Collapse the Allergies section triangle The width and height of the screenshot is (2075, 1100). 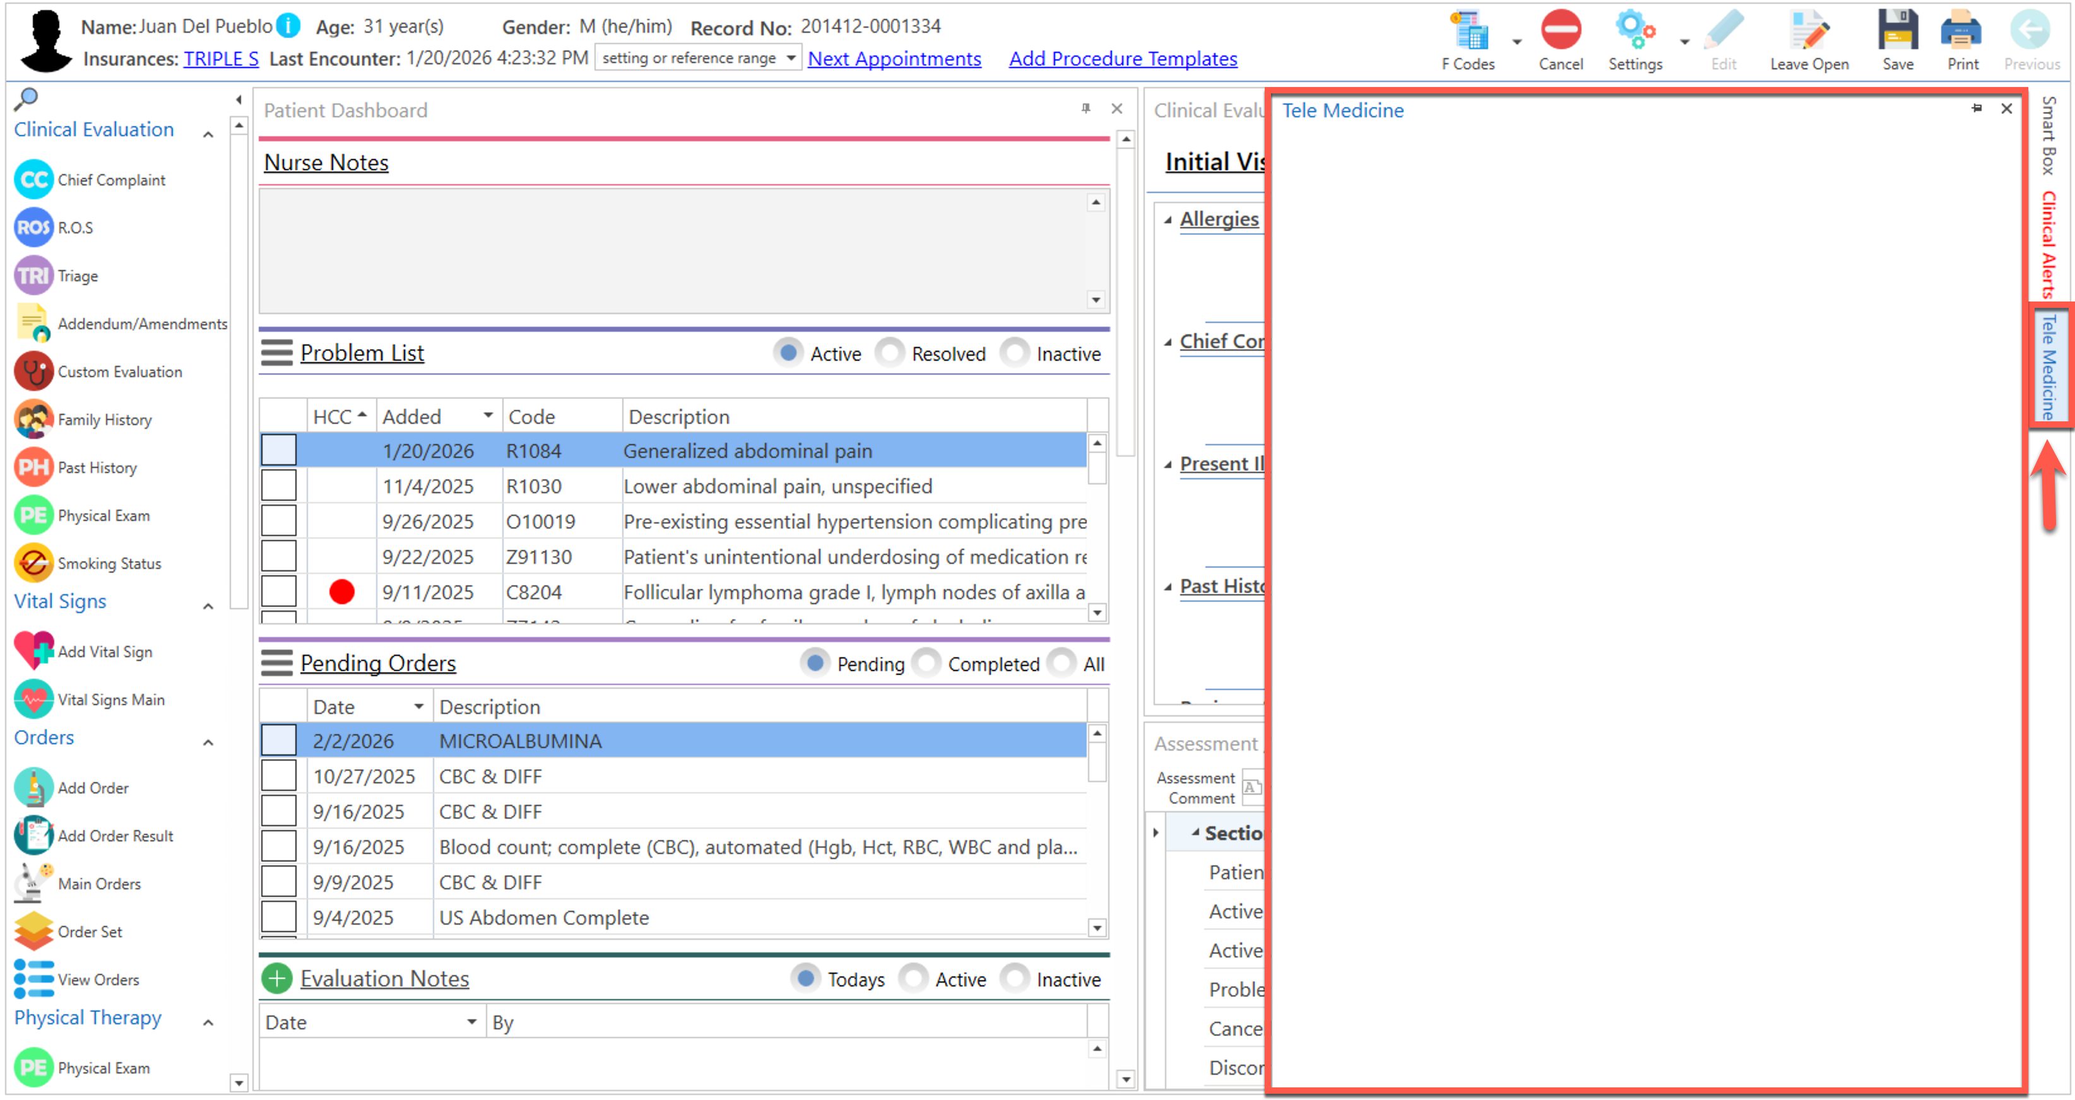point(1168,219)
